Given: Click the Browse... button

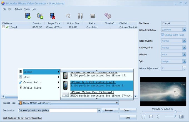Looking at the screenshot, I should (110, 110).
